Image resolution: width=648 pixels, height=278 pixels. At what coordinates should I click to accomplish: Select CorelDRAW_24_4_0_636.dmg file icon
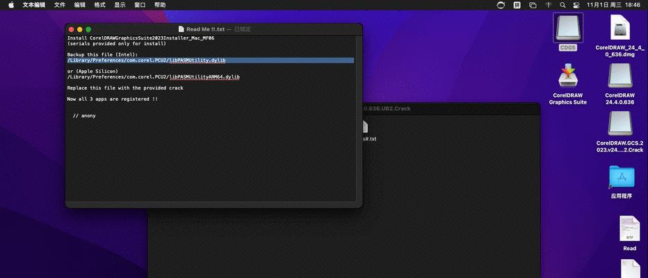point(620,28)
